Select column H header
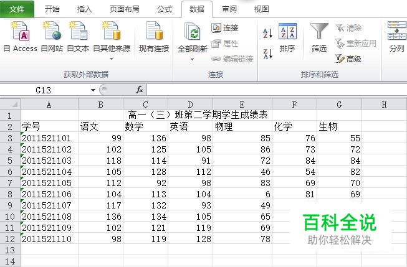 385,105
